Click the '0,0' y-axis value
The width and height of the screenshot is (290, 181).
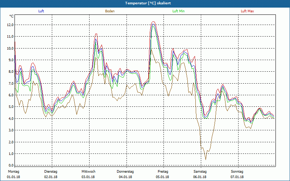(11, 165)
